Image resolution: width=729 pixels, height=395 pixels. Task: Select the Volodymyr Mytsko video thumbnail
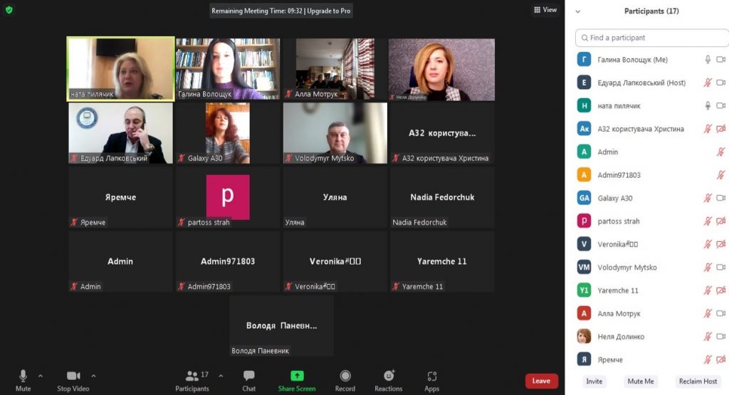pos(335,133)
